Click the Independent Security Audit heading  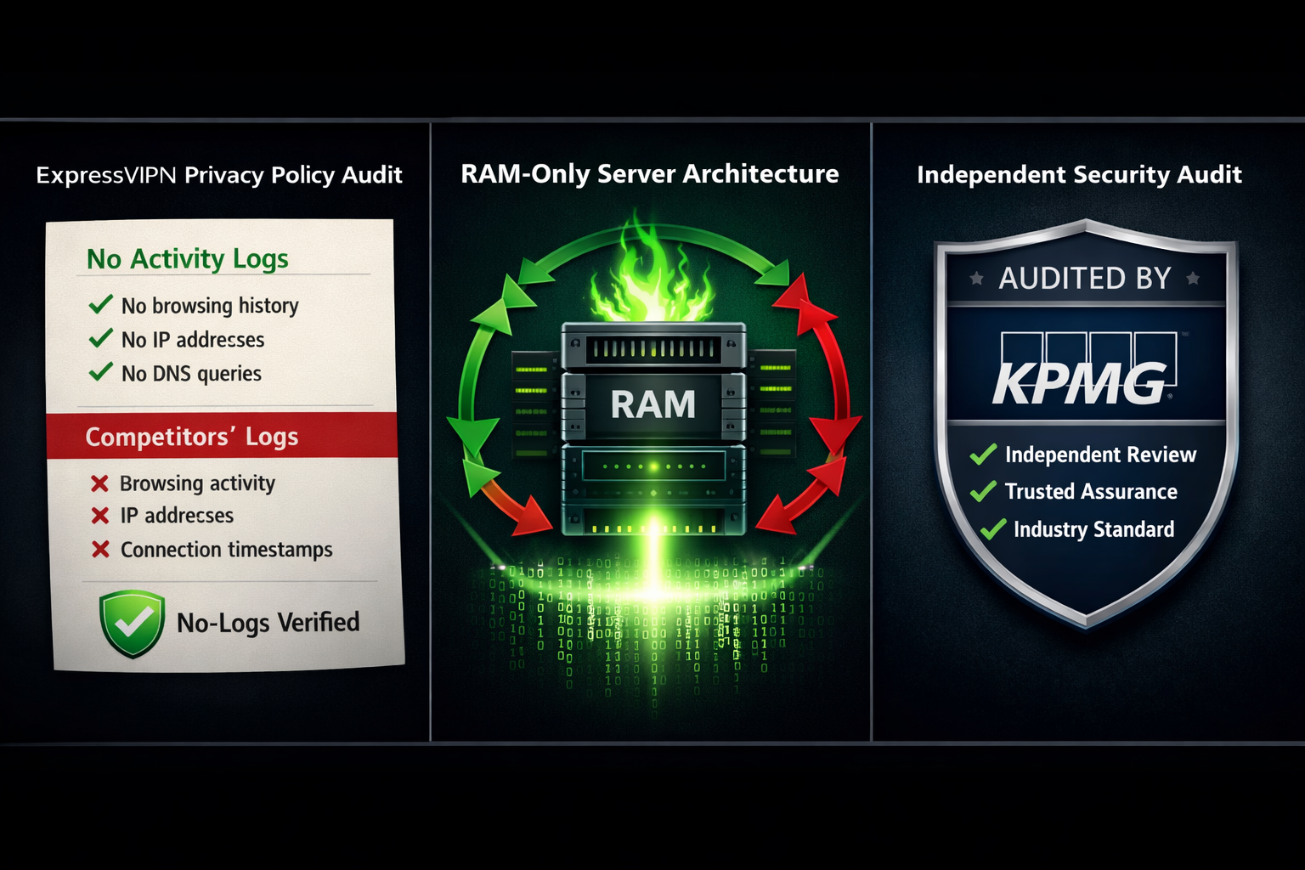coord(1079,174)
